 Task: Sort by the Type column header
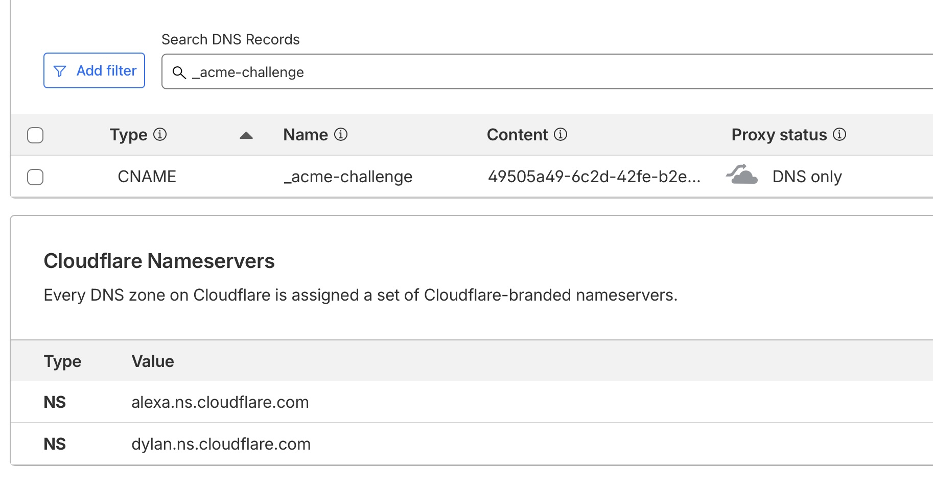click(128, 135)
